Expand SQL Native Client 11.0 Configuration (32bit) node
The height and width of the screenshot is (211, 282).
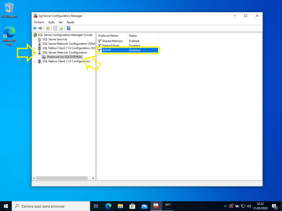click(x=35, y=48)
